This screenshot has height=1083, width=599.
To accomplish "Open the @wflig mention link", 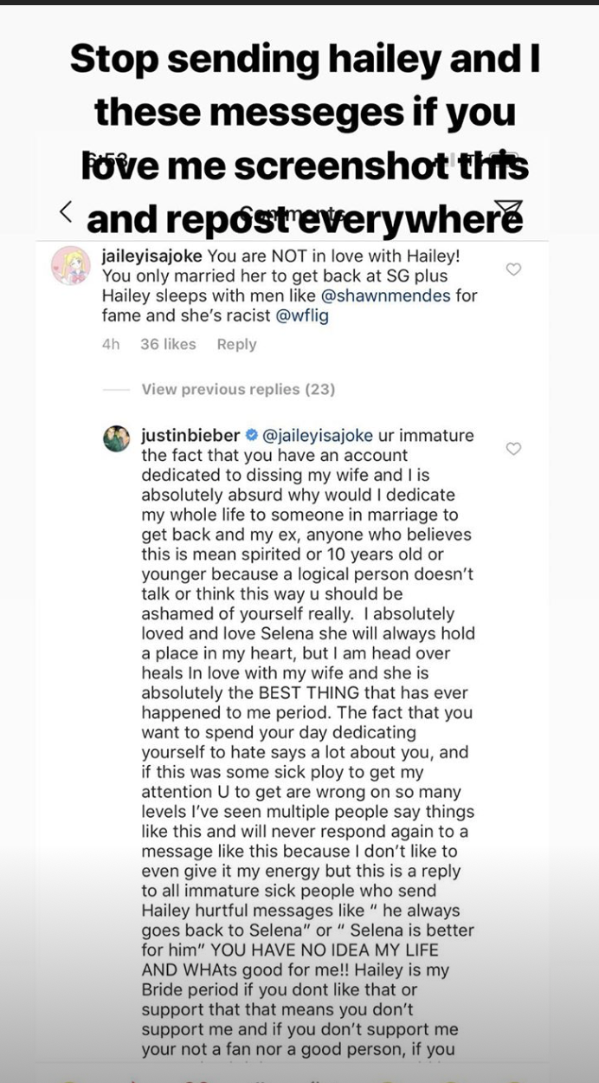I will click(302, 316).
